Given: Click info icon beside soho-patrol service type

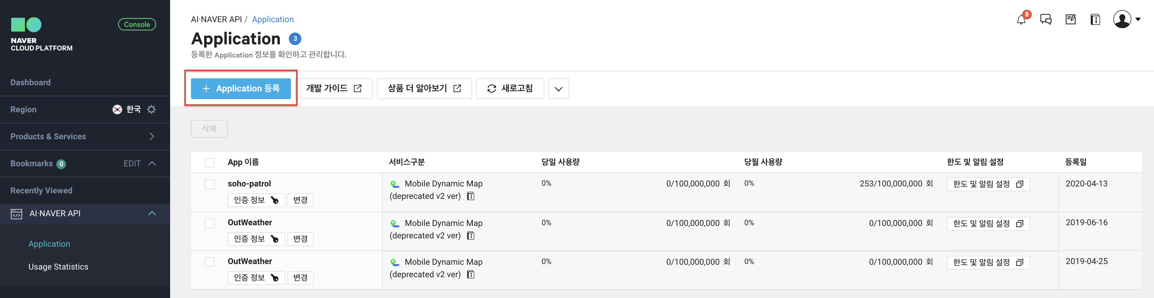Looking at the screenshot, I should (x=471, y=196).
